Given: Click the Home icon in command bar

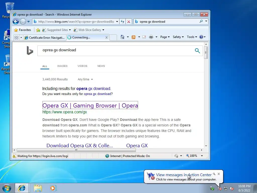Looking at the screenshot, I should [122, 37].
